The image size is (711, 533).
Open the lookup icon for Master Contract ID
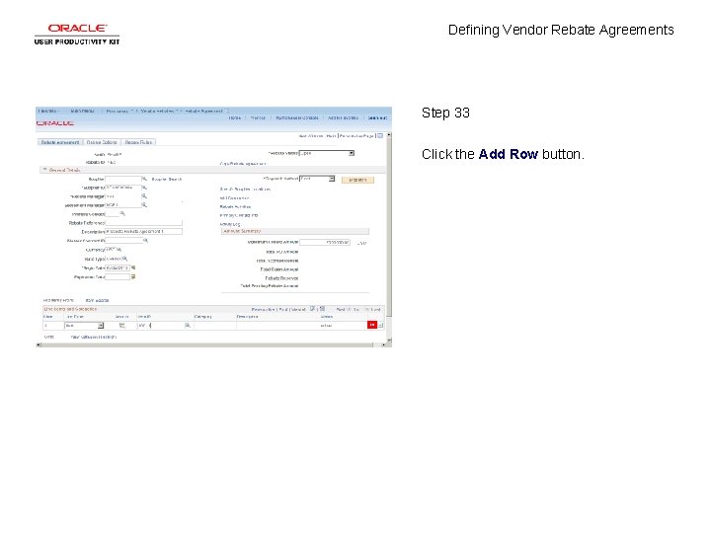145,241
